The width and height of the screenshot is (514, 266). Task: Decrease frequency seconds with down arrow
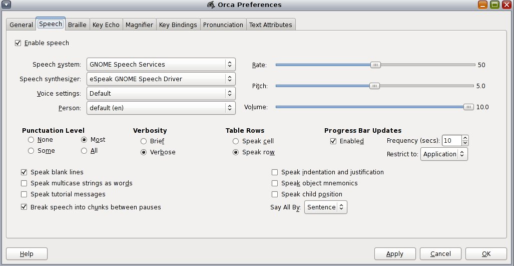tap(465, 143)
